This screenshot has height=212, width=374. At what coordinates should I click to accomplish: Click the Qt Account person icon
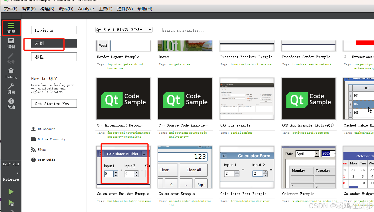(x=33, y=129)
